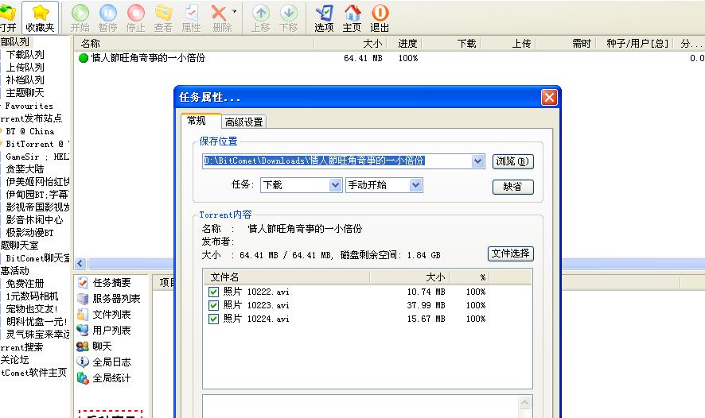Image resolution: width=705 pixels, height=418 pixels.
Task: Select the 常规 tab in dialog
Action: [197, 121]
